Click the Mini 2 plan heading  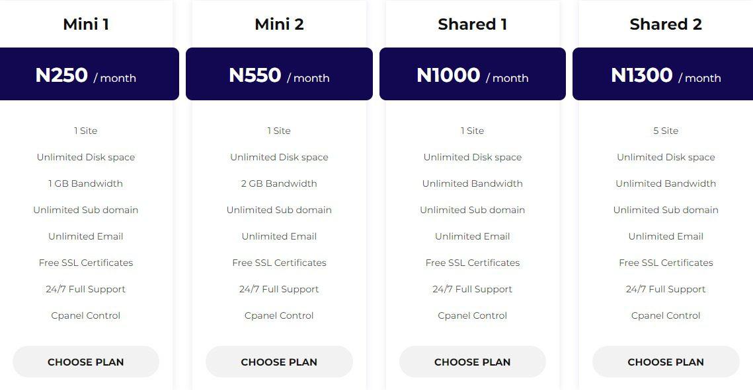pyautogui.click(x=279, y=24)
